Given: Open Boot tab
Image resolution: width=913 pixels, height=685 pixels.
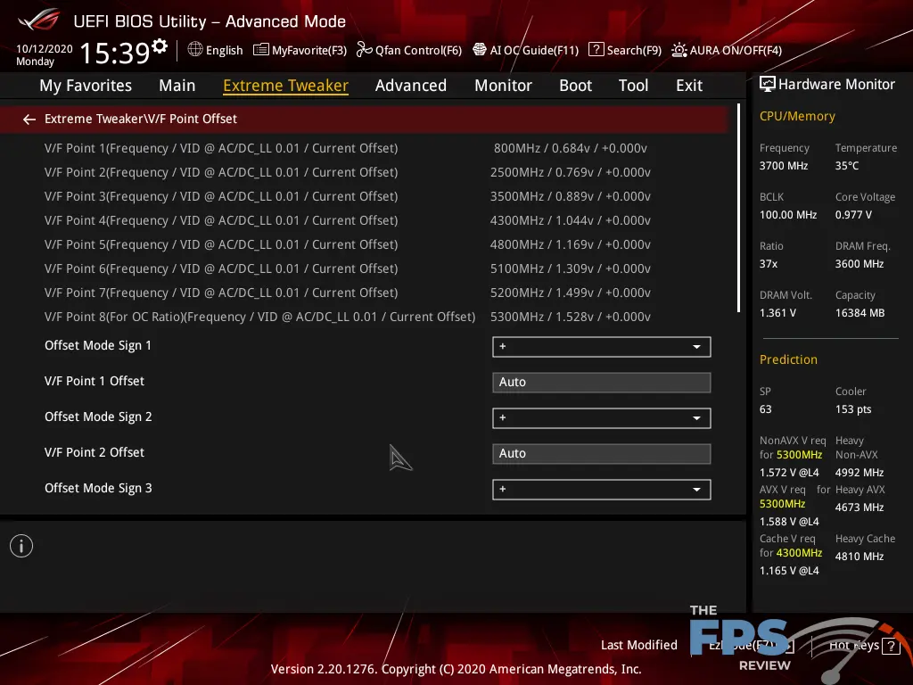Looking at the screenshot, I should [x=575, y=86].
